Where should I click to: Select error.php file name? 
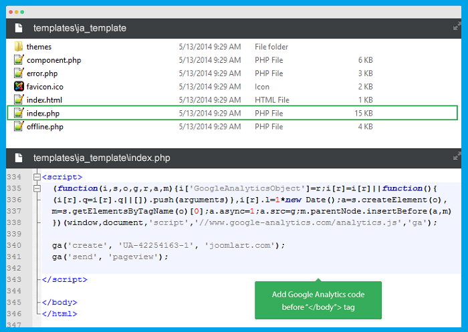pyautogui.click(x=42, y=73)
